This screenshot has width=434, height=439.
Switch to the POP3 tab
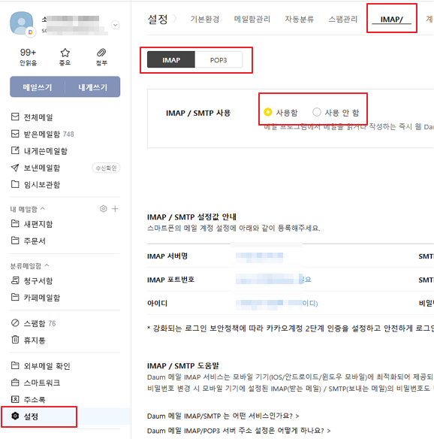click(x=219, y=59)
